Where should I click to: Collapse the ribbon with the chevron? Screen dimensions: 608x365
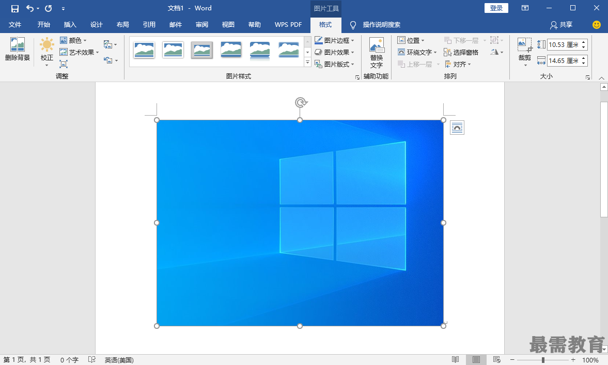(x=601, y=78)
